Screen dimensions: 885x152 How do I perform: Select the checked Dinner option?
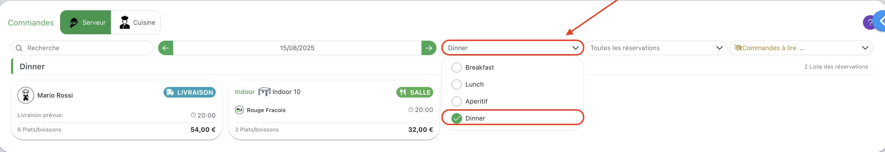[x=513, y=118]
